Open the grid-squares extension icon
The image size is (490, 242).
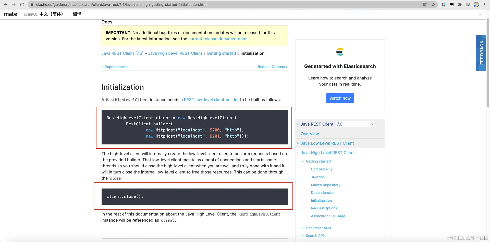pyautogui.click(x=444, y=5)
